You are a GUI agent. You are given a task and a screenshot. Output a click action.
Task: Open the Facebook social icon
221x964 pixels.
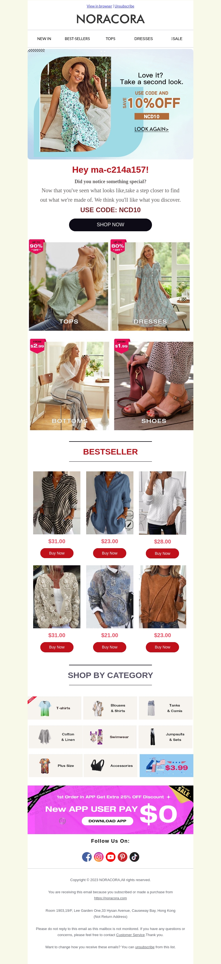87,857
